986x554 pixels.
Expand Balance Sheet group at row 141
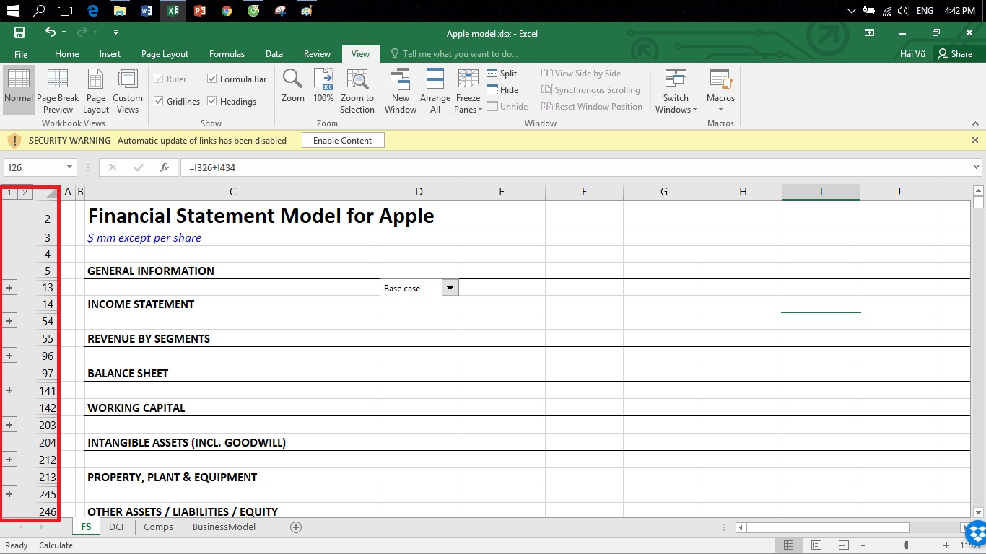pos(9,390)
